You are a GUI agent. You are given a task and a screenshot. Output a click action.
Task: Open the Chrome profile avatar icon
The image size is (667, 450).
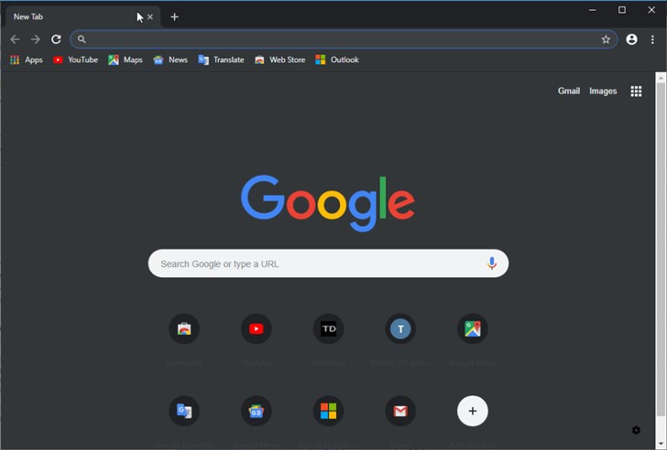point(631,39)
